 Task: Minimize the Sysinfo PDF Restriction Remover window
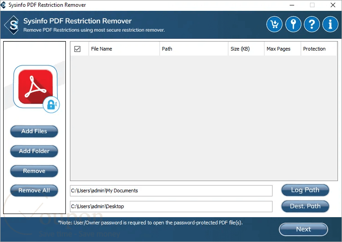(292, 5)
